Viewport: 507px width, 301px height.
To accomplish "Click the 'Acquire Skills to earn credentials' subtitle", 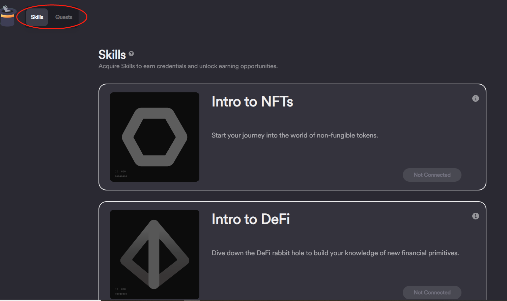I will pos(188,66).
